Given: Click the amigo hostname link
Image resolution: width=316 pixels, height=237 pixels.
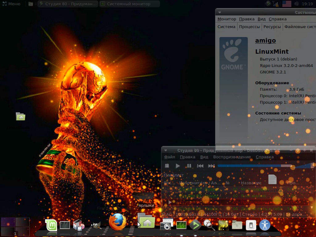Looking at the screenshot, I should 265,40.
